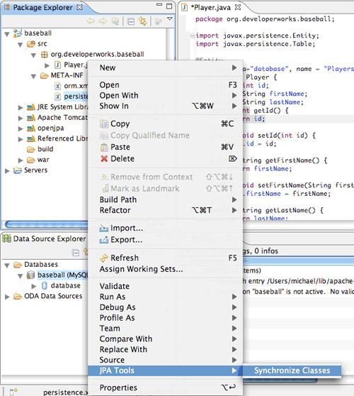The image size is (354, 396).
Task: Maximize the Package Explorer view
Action: point(169,6)
